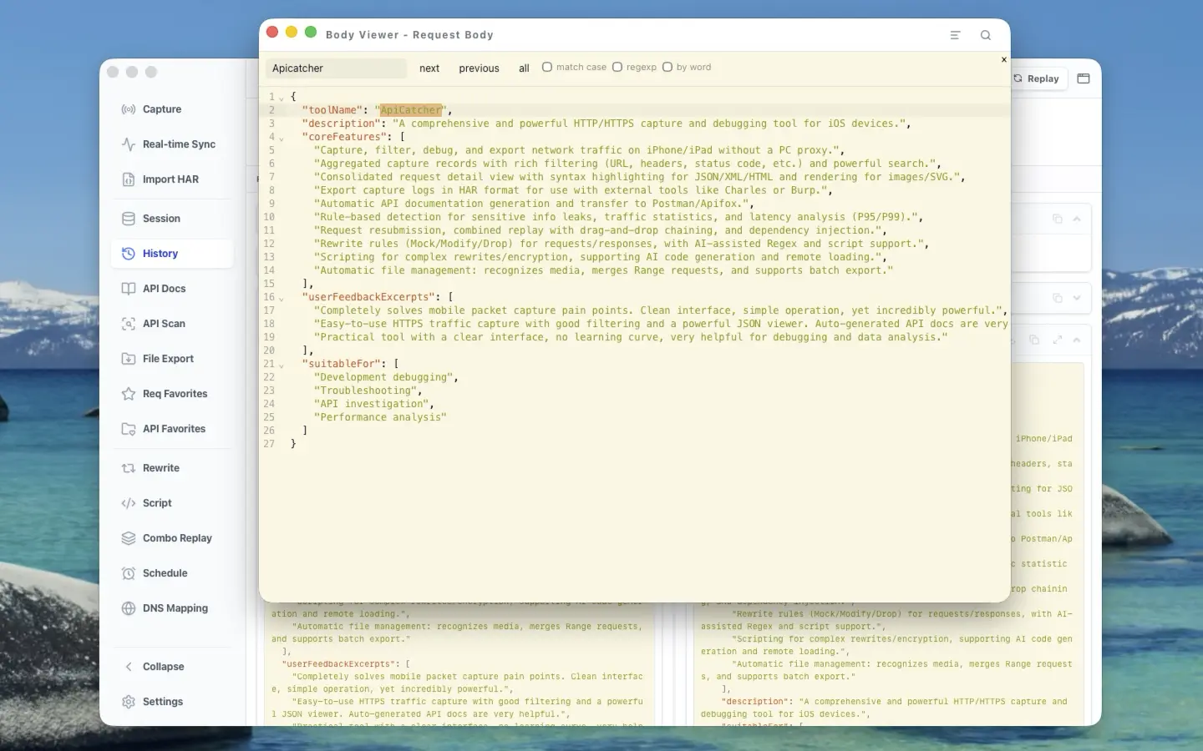Click the window layout icon beside Replay
This screenshot has height=751, width=1203.
point(1084,78)
